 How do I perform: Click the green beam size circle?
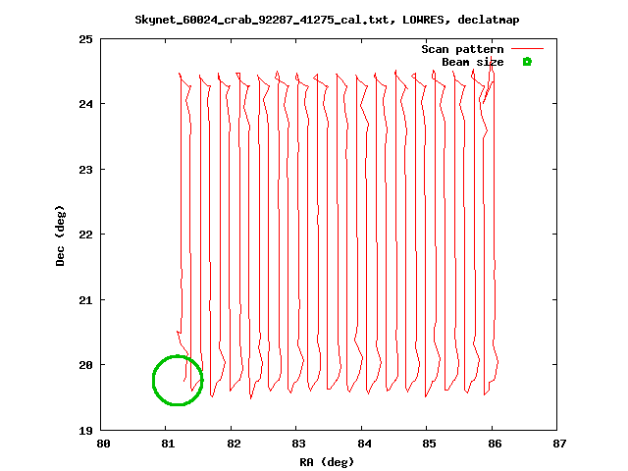178,380
